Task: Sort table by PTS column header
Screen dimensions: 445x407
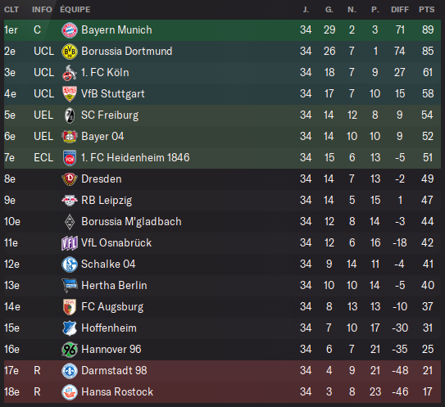Action: 426,10
